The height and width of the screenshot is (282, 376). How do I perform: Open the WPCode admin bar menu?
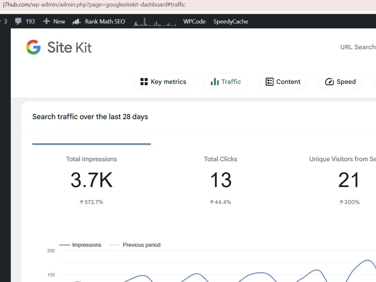click(194, 21)
